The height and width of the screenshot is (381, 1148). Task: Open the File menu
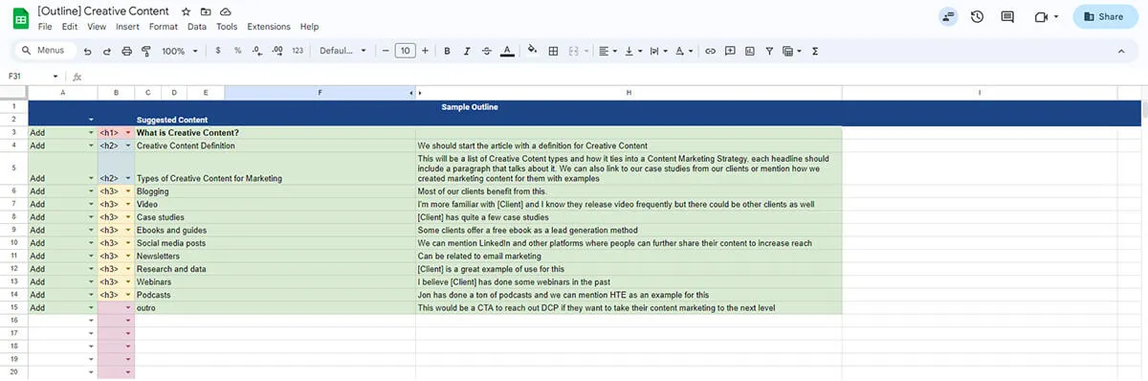point(45,27)
